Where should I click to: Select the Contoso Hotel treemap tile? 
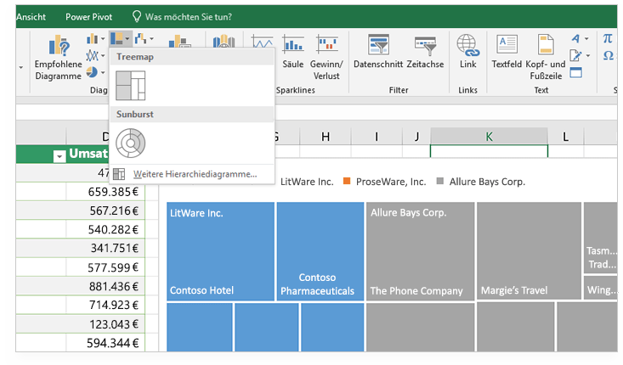pyautogui.click(x=220, y=251)
